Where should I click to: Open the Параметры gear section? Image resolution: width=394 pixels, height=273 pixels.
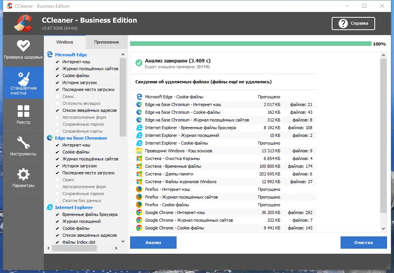tap(23, 178)
